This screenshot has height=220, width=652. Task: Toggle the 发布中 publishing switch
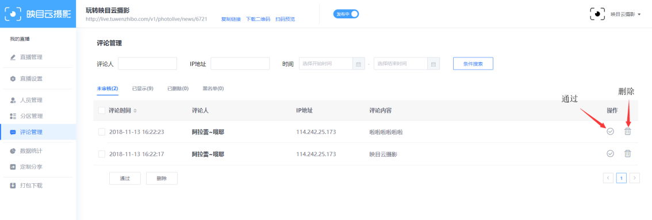pyautogui.click(x=346, y=14)
